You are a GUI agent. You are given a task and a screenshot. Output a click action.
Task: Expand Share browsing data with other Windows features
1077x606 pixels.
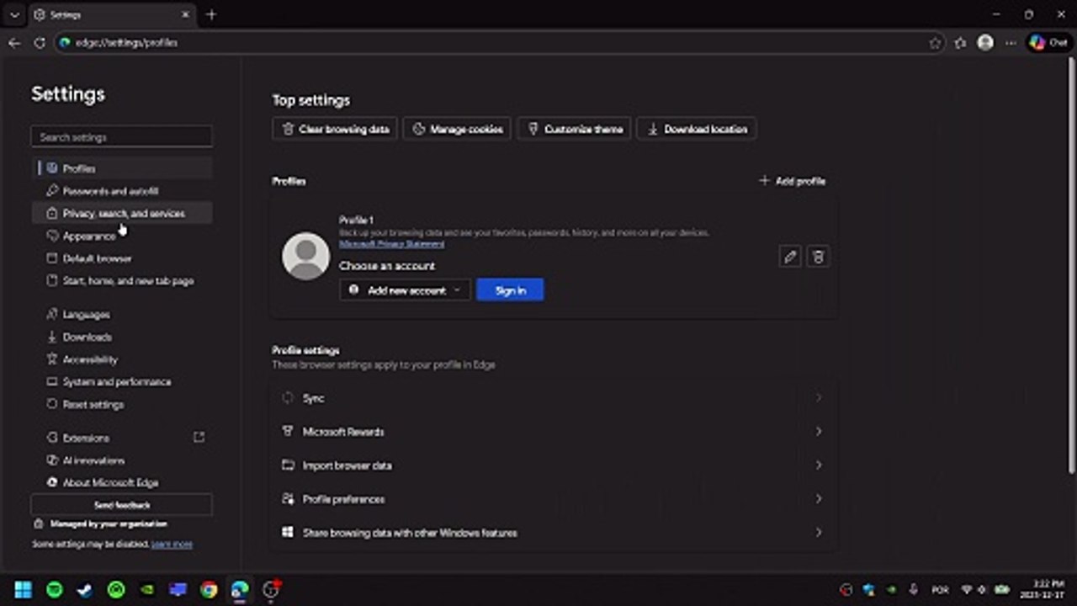[x=554, y=533]
